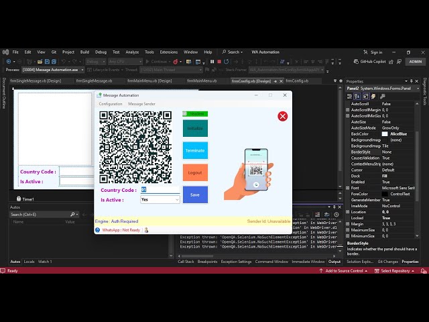Open the Panel2 object selector dropdown in Properties
The height and width of the screenshot is (322, 429).
(418, 89)
